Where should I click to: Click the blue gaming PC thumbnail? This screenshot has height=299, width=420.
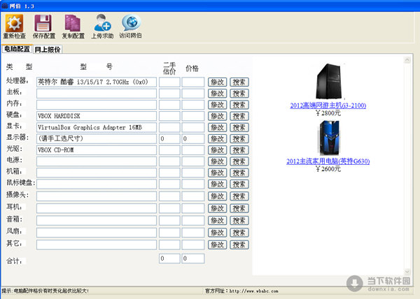pos(329,138)
